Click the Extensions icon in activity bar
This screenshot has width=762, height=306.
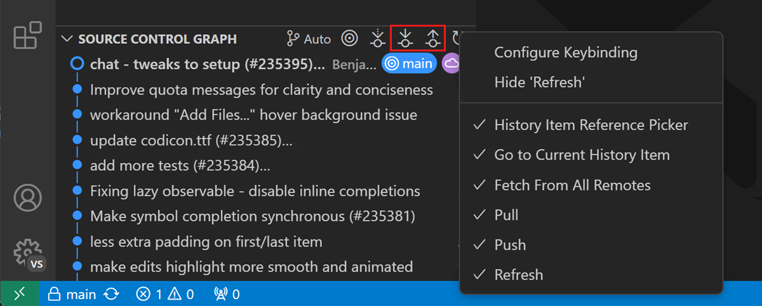click(27, 35)
